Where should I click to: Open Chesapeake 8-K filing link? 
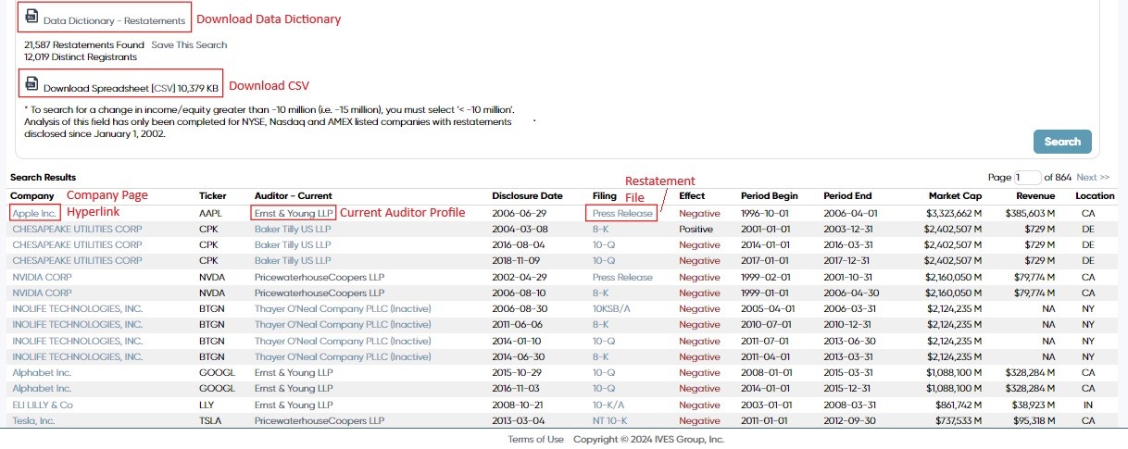pos(601,229)
